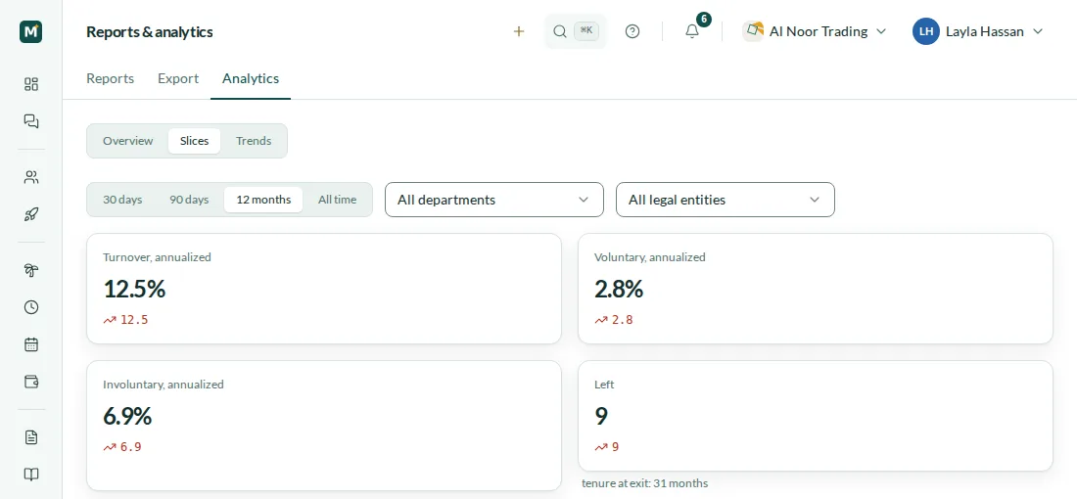Switch to the Reports tab
This screenshot has width=1077, height=499.
click(x=110, y=78)
